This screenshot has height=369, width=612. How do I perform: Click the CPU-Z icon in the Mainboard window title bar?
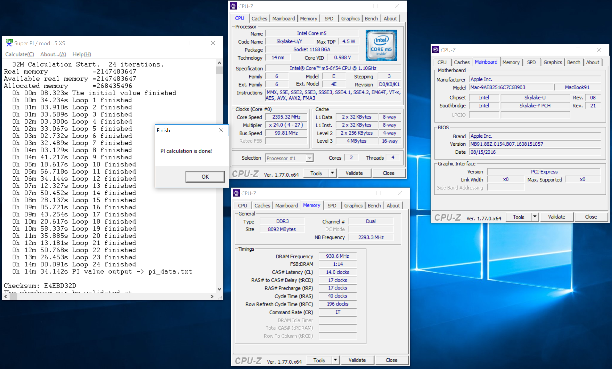[436, 50]
